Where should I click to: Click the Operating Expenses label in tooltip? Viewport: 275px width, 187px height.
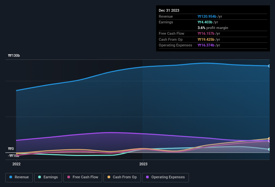(x=176, y=45)
